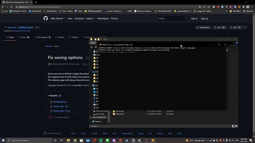Open the Annosz user link
The height and width of the screenshot is (143, 255).
click(12, 27)
